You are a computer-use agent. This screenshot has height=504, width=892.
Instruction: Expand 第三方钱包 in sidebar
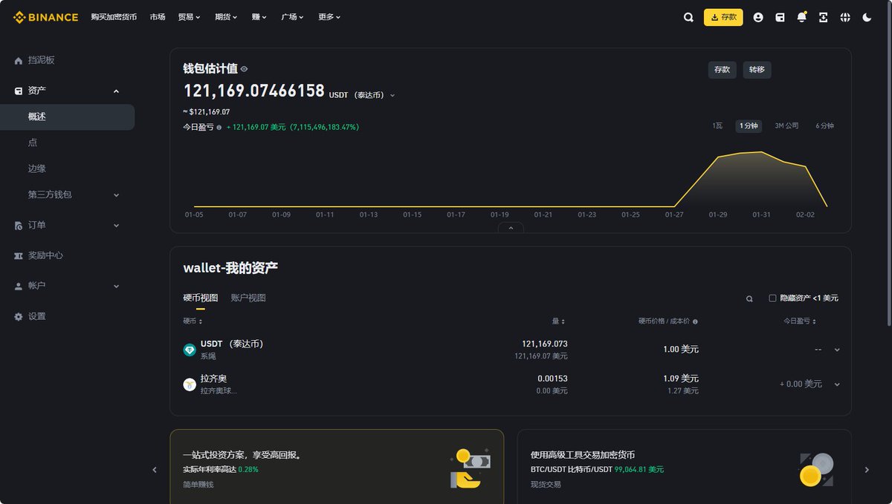pyautogui.click(x=116, y=195)
